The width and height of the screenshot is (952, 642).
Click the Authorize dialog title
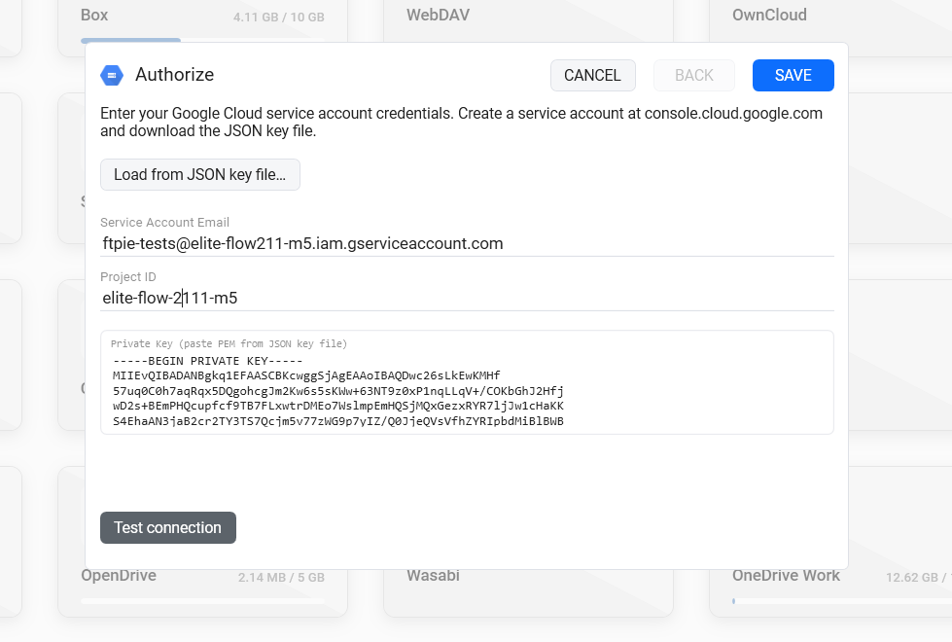175,75
